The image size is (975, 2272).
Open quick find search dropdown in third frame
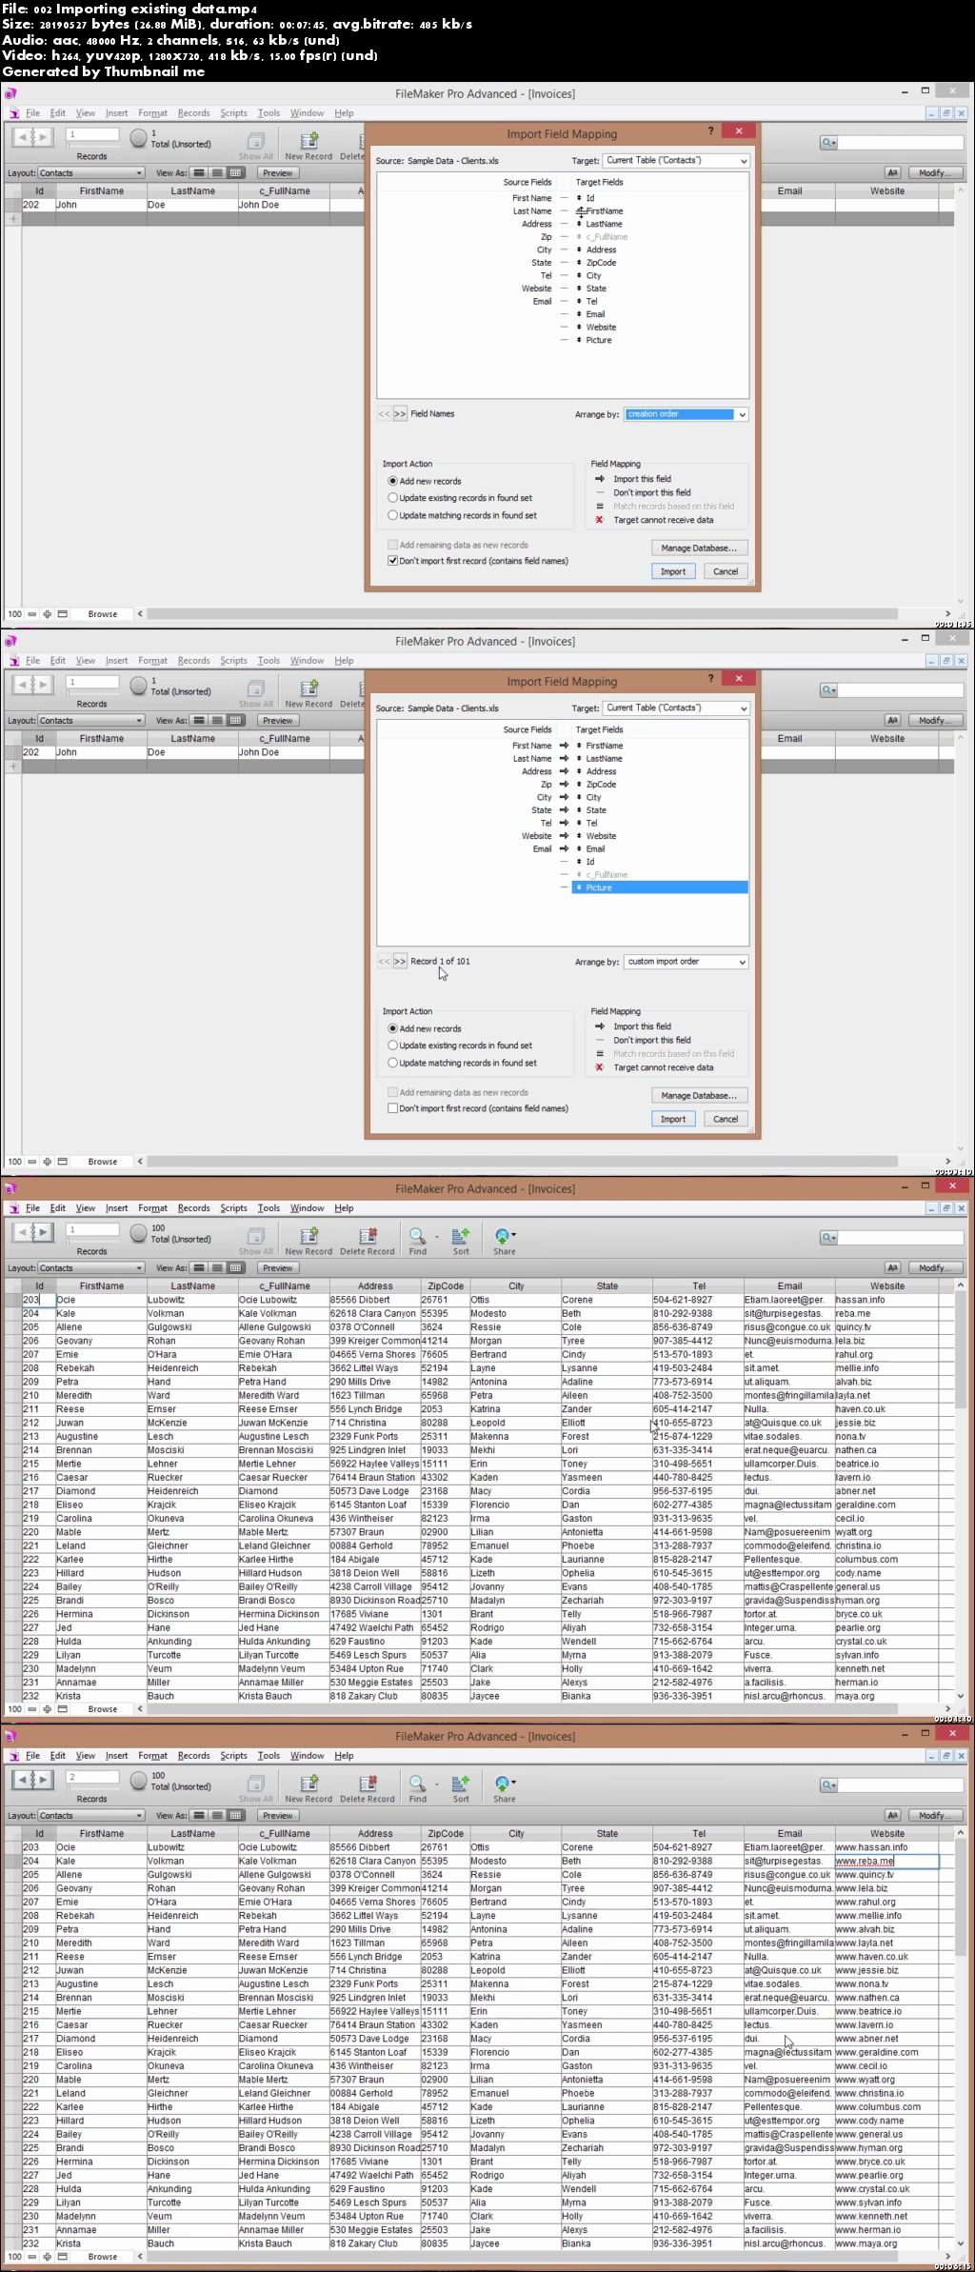pos(829,1237)
